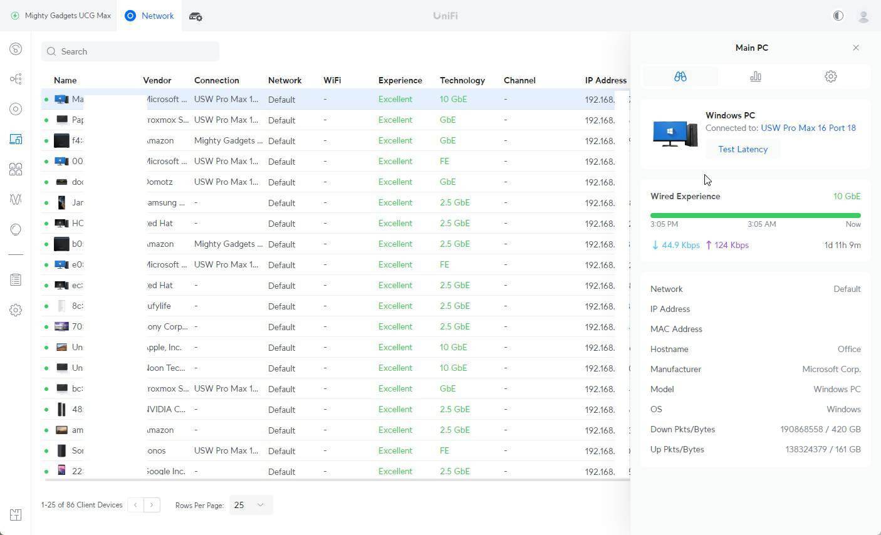Open the Rows Per Page dropdown

pos(249,505)
